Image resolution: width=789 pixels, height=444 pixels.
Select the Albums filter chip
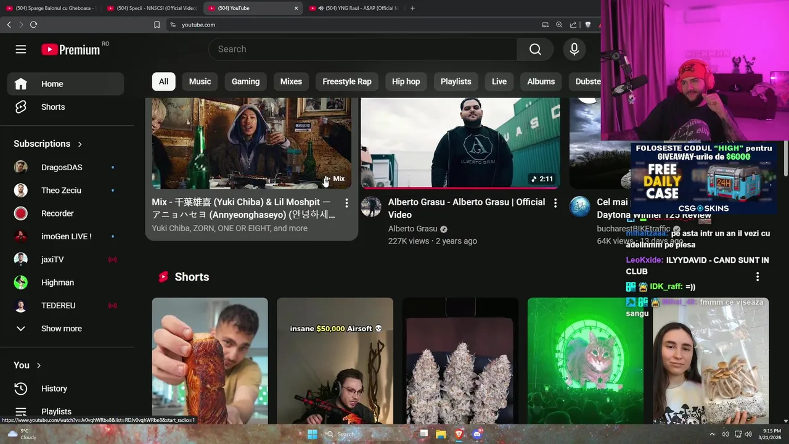[x=541, y=81]
